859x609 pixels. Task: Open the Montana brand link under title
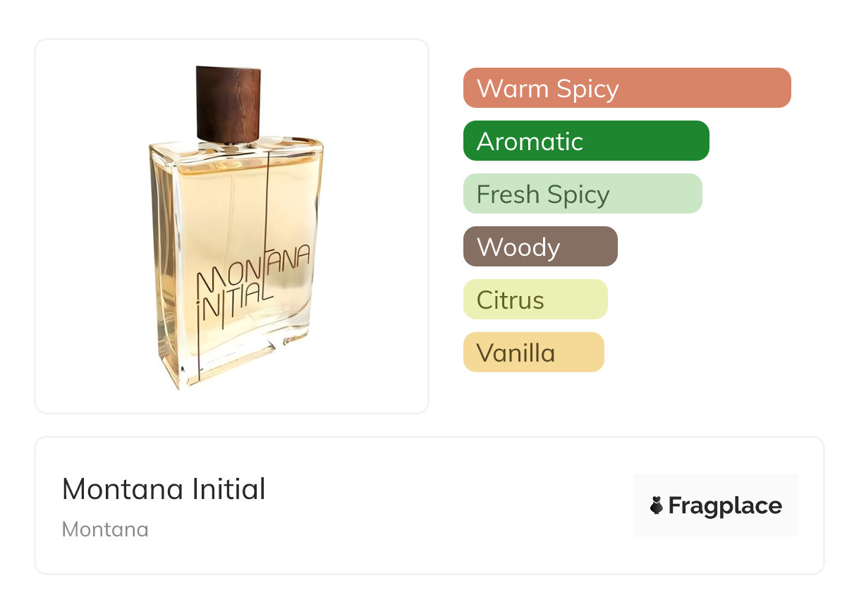105,529
